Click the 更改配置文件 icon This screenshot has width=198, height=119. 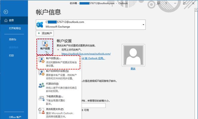[x=42, y=111]
